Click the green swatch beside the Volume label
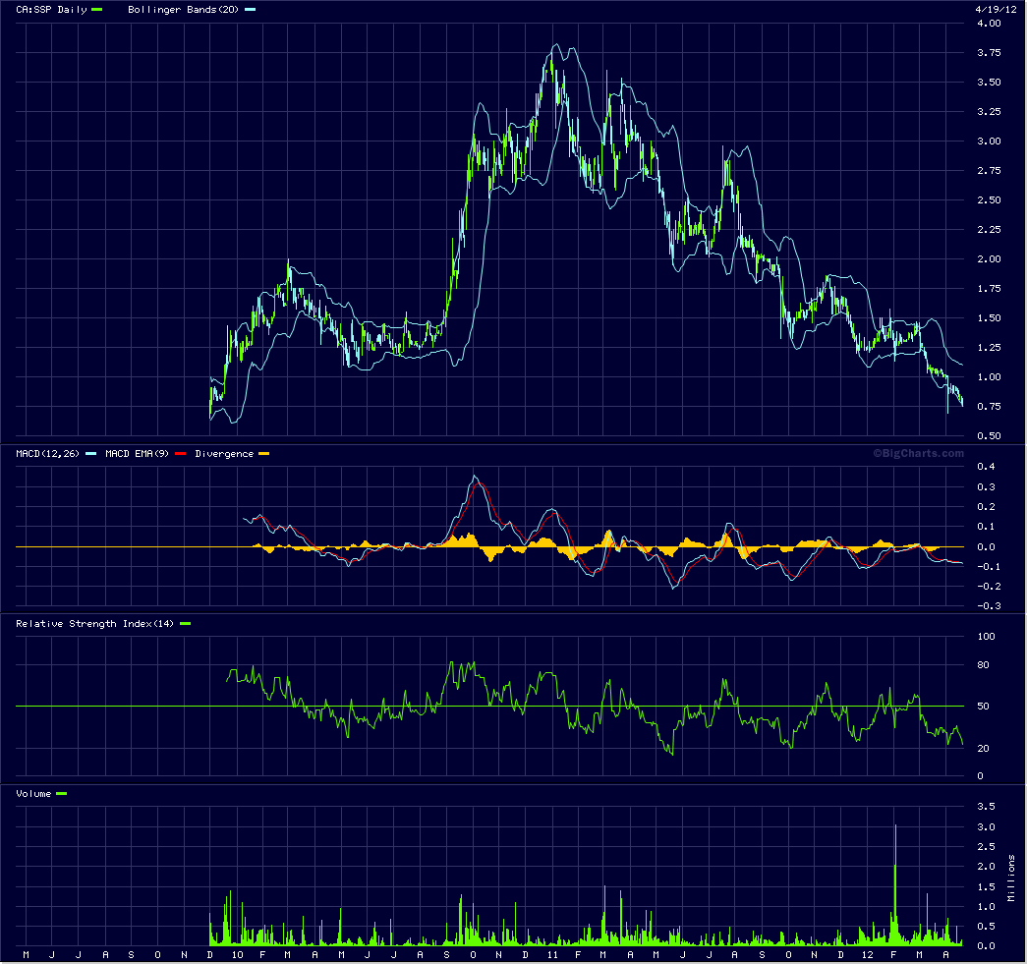Viewport: 1027px width, 964px height. (62, 794)
